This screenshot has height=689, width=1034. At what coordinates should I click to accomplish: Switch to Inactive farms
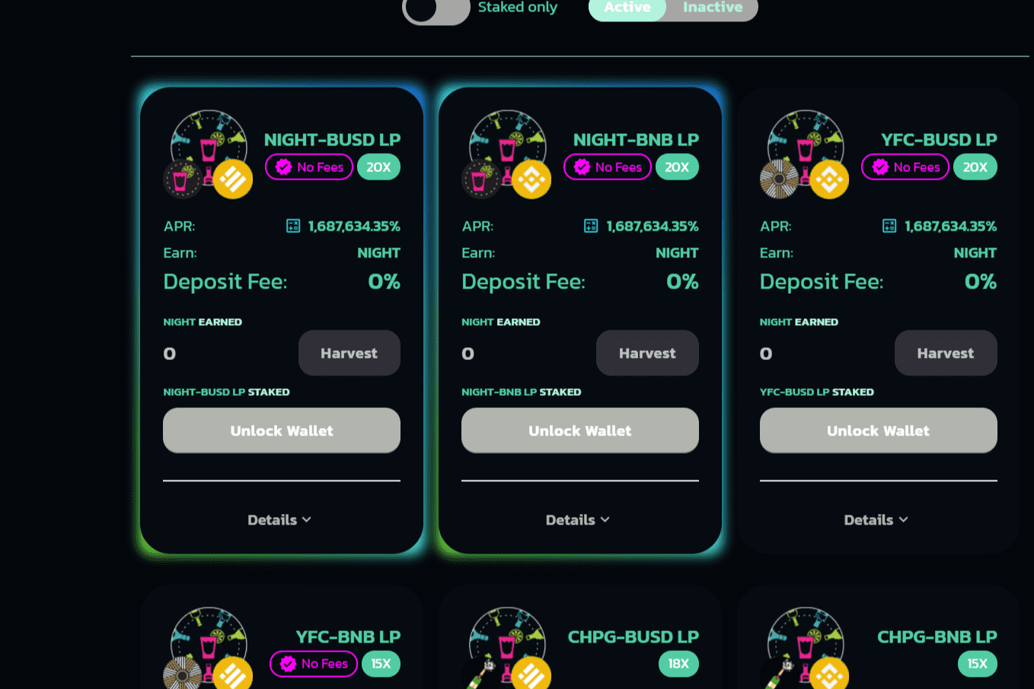(x=712, y=8)
